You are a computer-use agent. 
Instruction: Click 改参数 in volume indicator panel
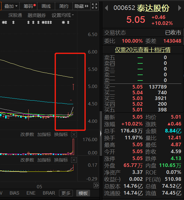[x=27, y=135]
